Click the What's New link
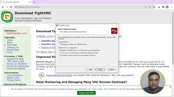174x97 pixels. [46, 52]
